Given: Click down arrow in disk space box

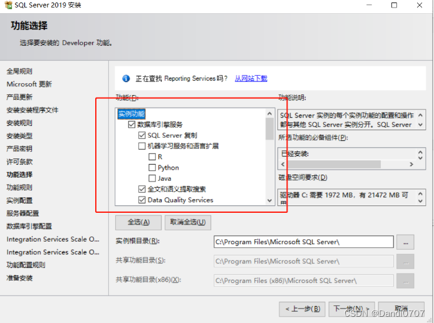Looking at the screenshot, I should [420, 201].
